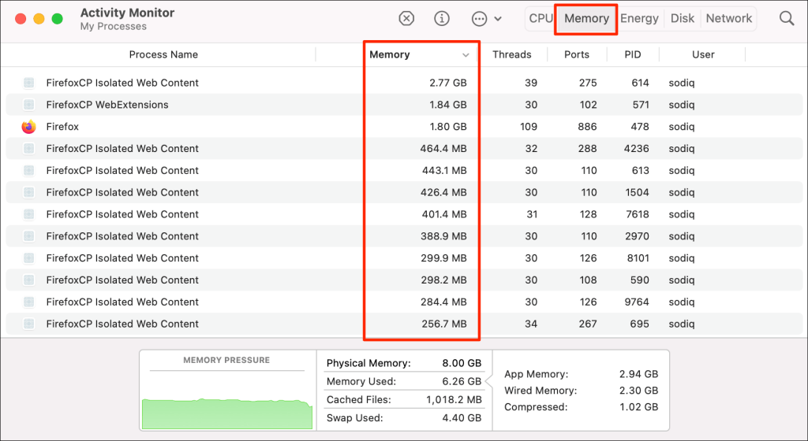Select the Memory tab
Viewport: 808px width, 441px height.
pyautogui.click(x=586, y=18)
